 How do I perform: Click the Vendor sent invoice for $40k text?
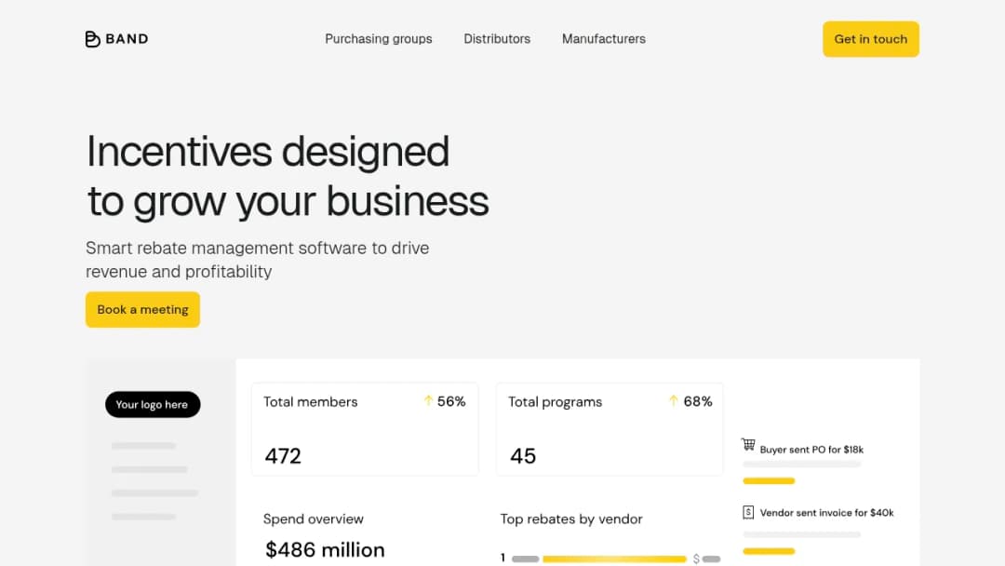pyautogui.click(x=827, y=513)
